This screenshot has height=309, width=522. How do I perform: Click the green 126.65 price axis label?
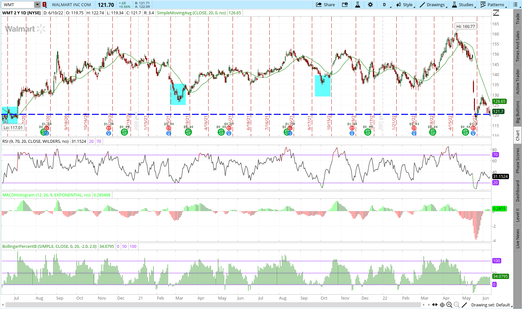[499, 101]
